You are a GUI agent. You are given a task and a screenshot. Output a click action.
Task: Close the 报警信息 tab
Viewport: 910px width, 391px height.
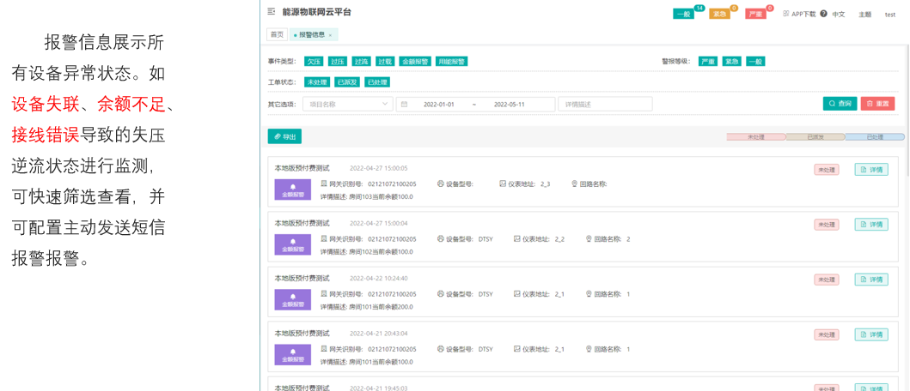pos(330,35)
